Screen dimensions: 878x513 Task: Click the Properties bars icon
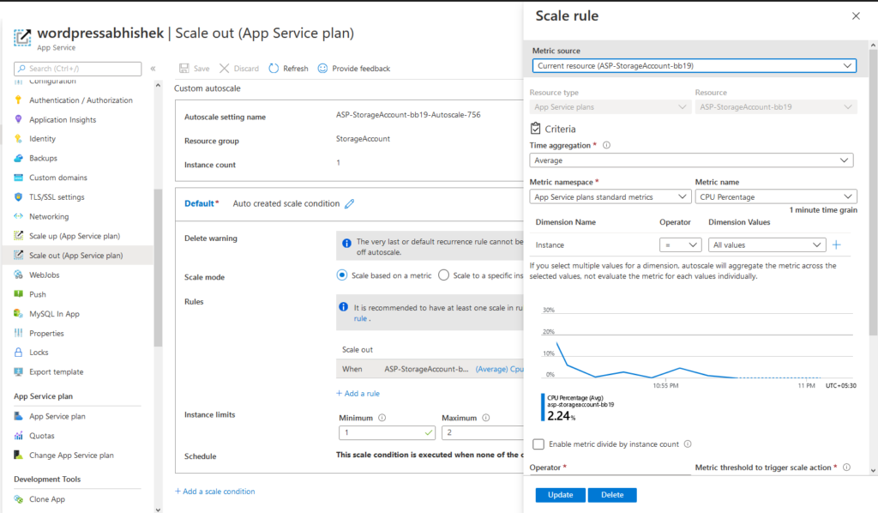pyautogui.click(x=19, y=333)
